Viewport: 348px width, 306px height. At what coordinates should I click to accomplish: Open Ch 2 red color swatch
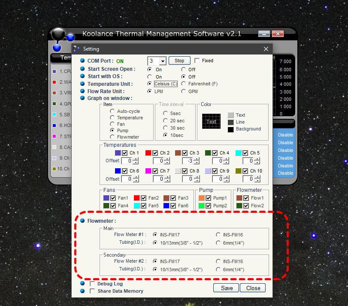[x=148, y=153]
